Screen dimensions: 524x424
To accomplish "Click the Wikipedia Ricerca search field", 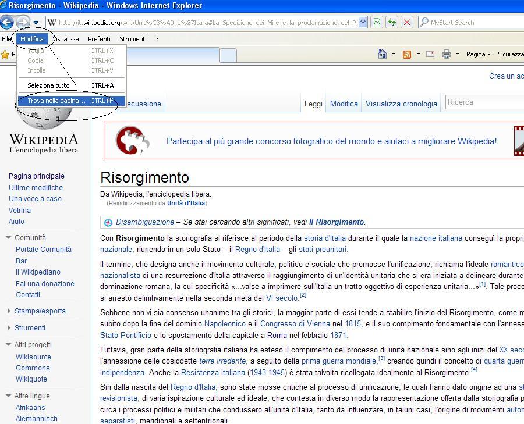I will click(x=484, y=102).
